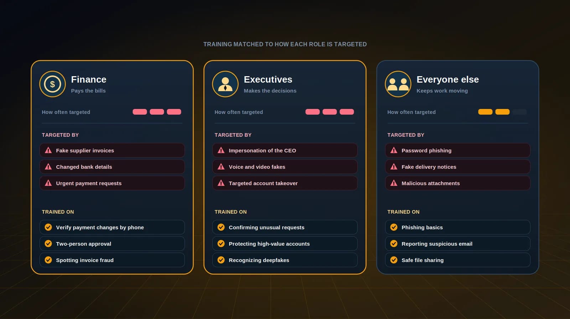Click the checkmark icon beside Phishing basics

click(x=394, y=227)
